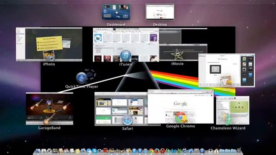Open Microsoft Excel from the Dock
Viewport: 276px width, 155px height.
(x=179, y=151)
